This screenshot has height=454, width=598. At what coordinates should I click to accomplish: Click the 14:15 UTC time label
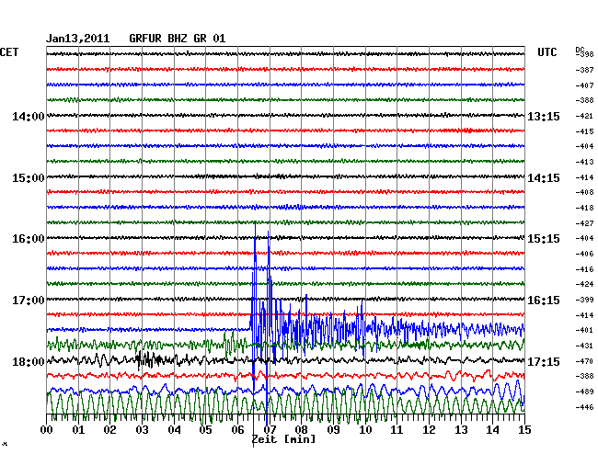click(544, 178)
